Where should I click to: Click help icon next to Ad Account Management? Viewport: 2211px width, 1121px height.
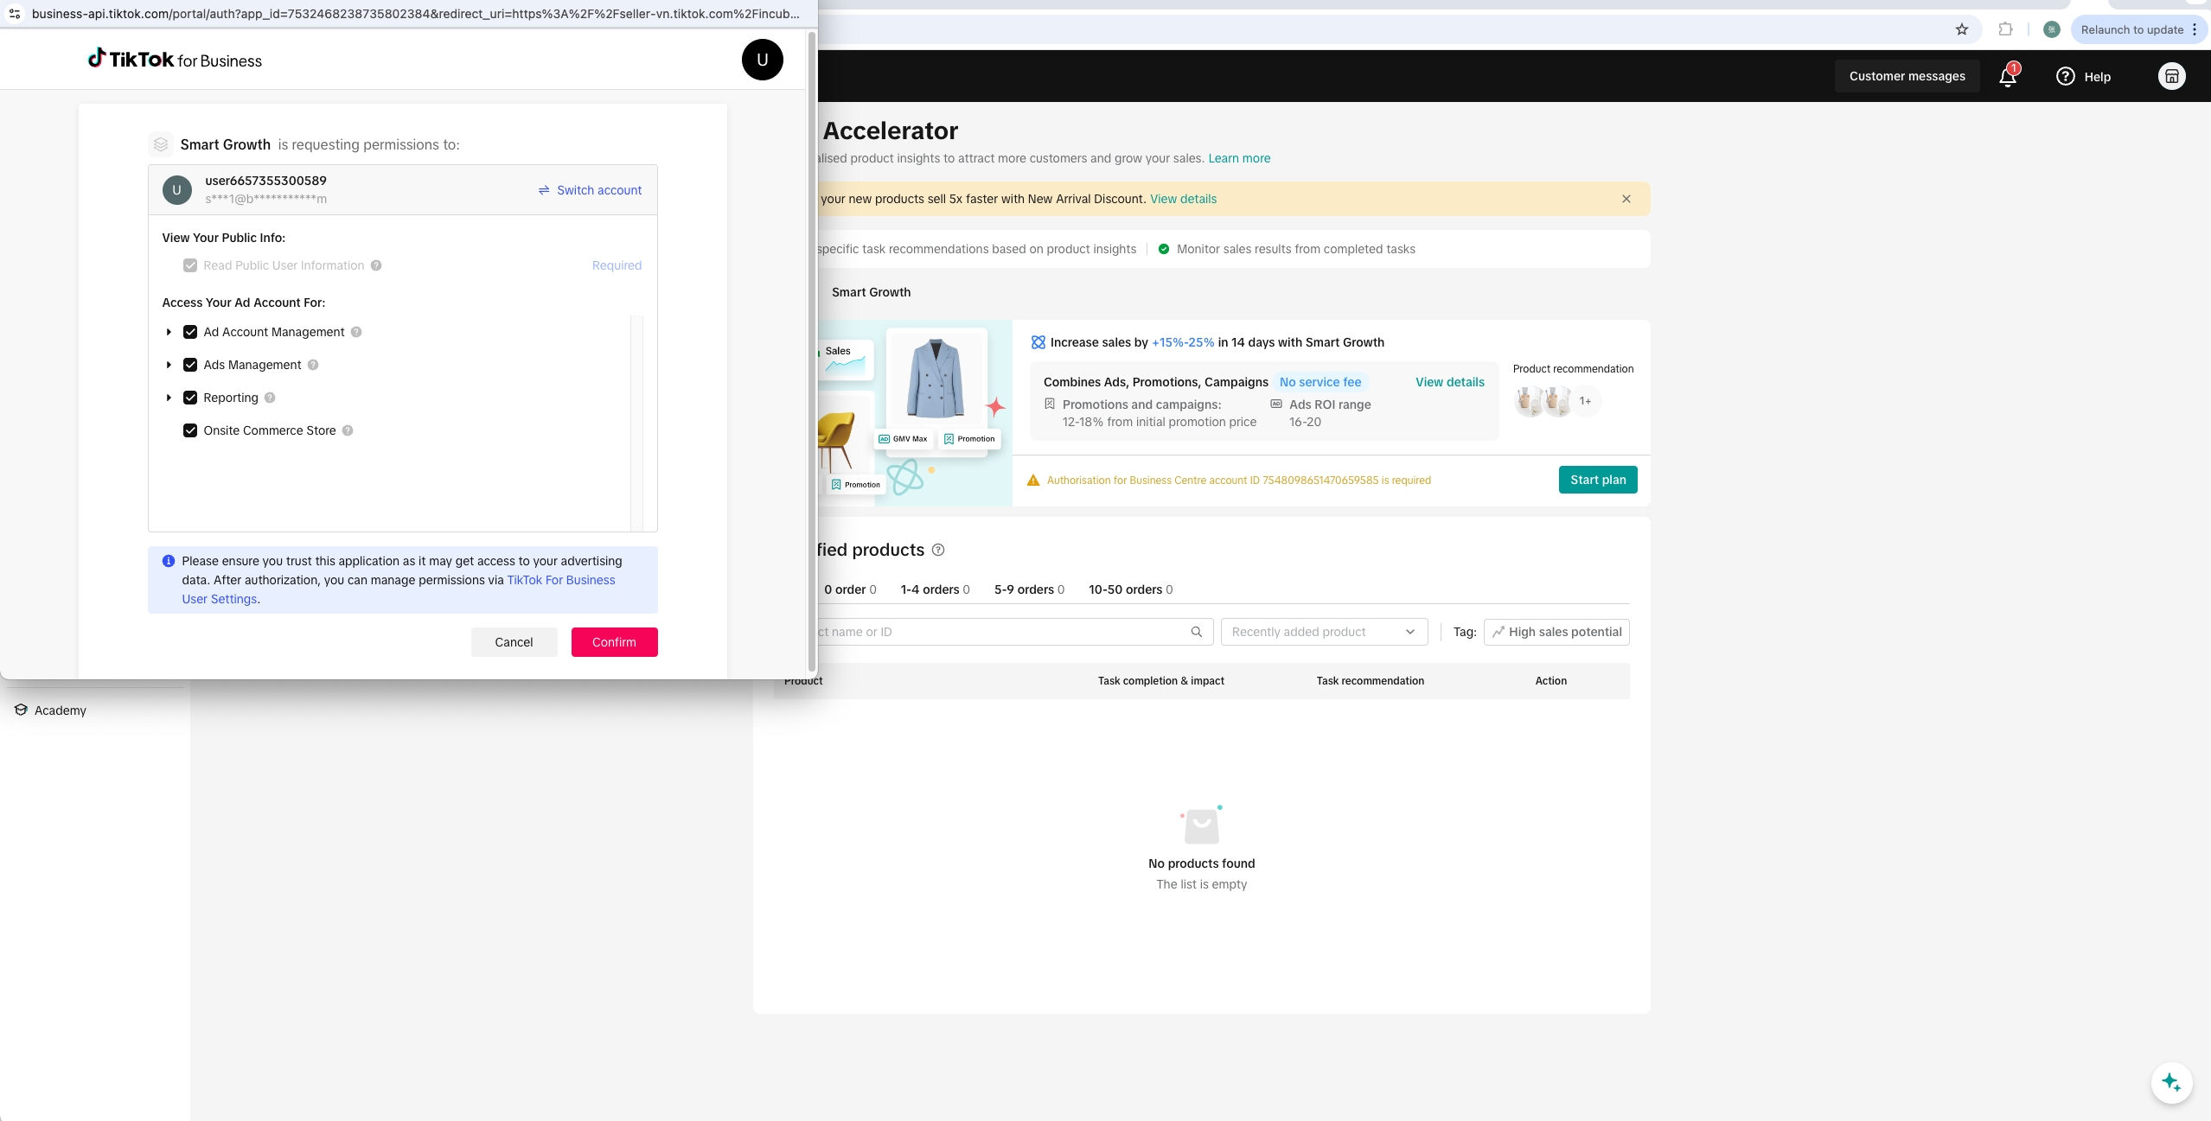[356, 332]
